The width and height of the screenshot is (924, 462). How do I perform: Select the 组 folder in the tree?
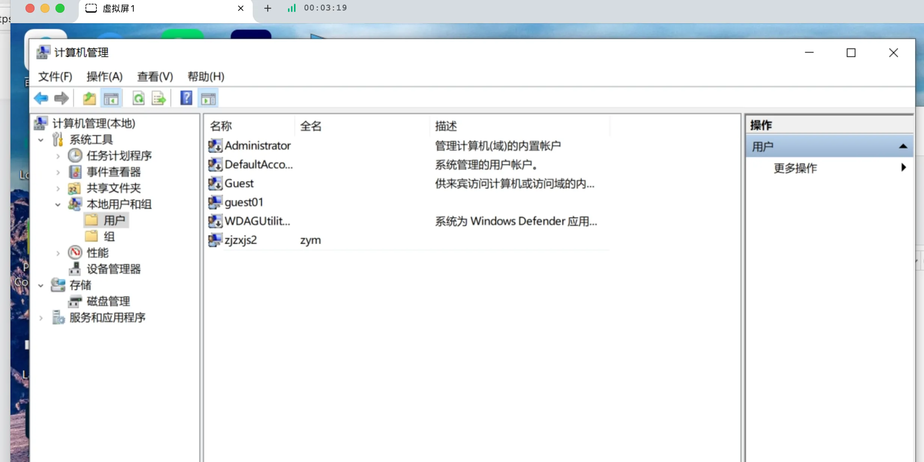click(x=109, y=236)
